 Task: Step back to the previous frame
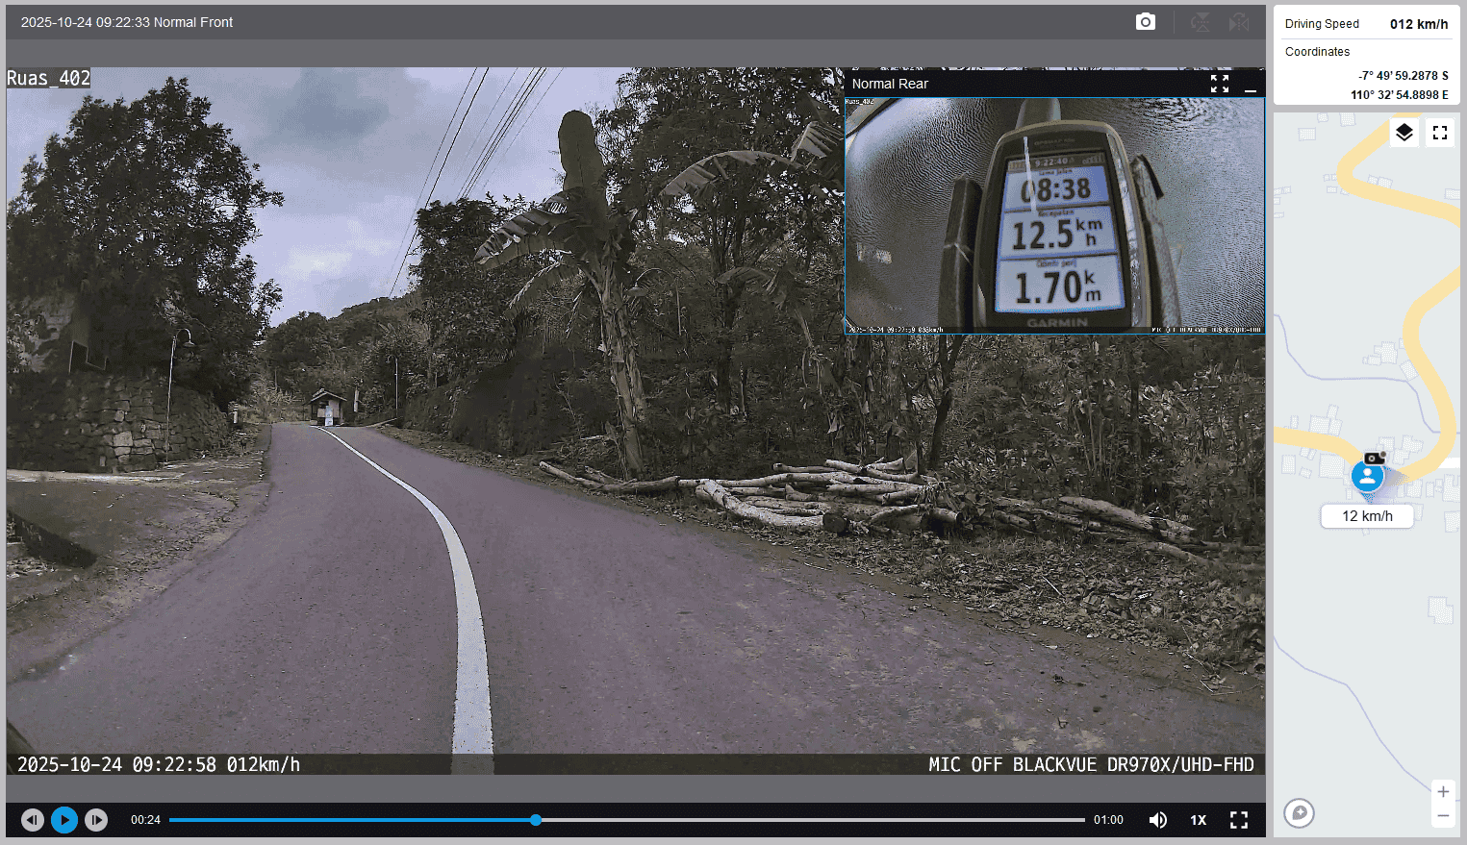33,820
